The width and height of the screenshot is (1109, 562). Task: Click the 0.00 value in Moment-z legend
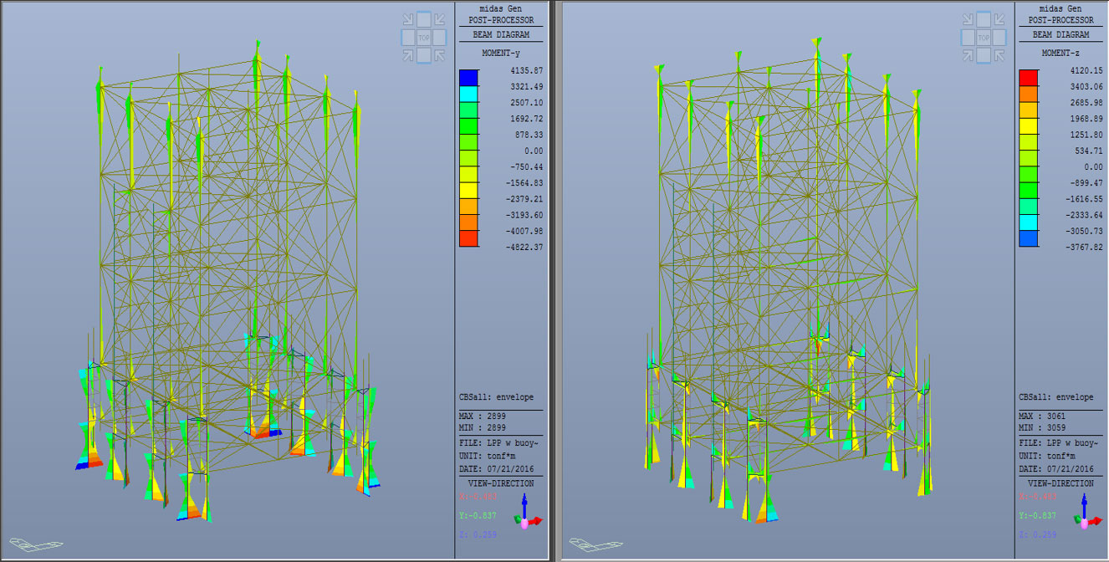(x=1092, y=166)
